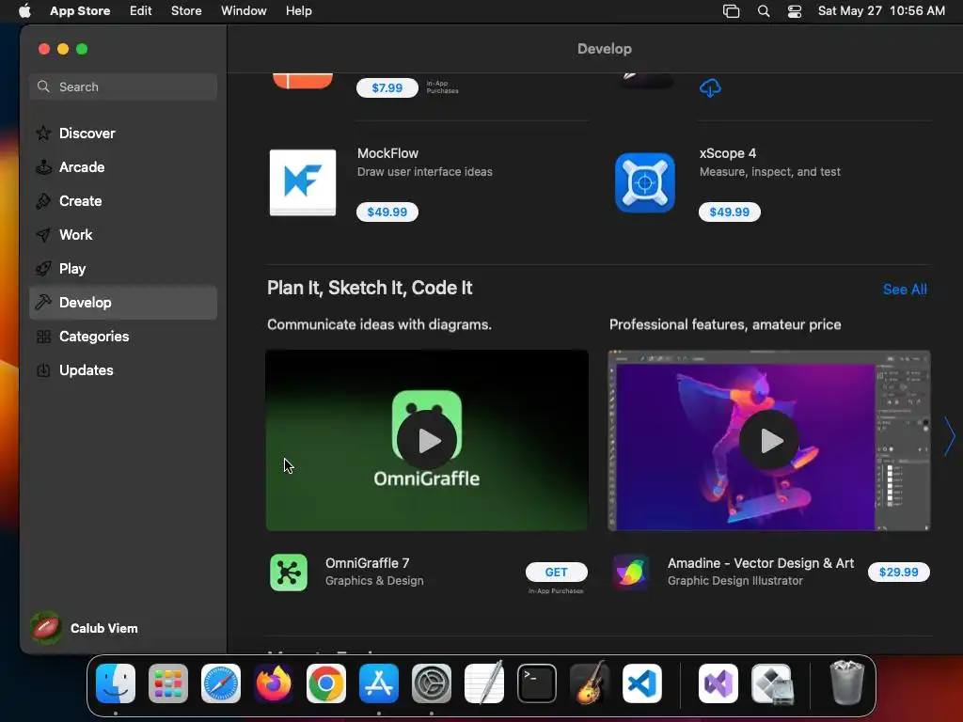Open the Apple menu
963x722 pixels.
click(x=24, y=10)
